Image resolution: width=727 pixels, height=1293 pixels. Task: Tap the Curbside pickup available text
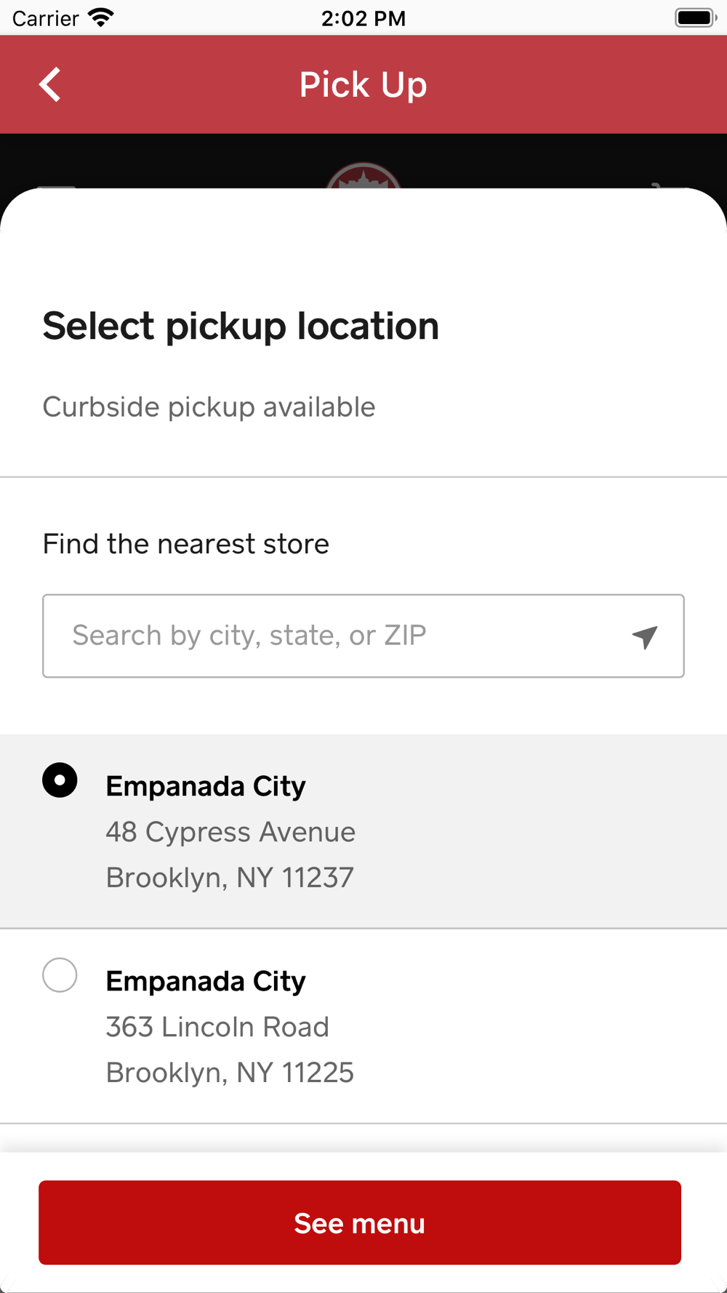click(x=209, y=407)
